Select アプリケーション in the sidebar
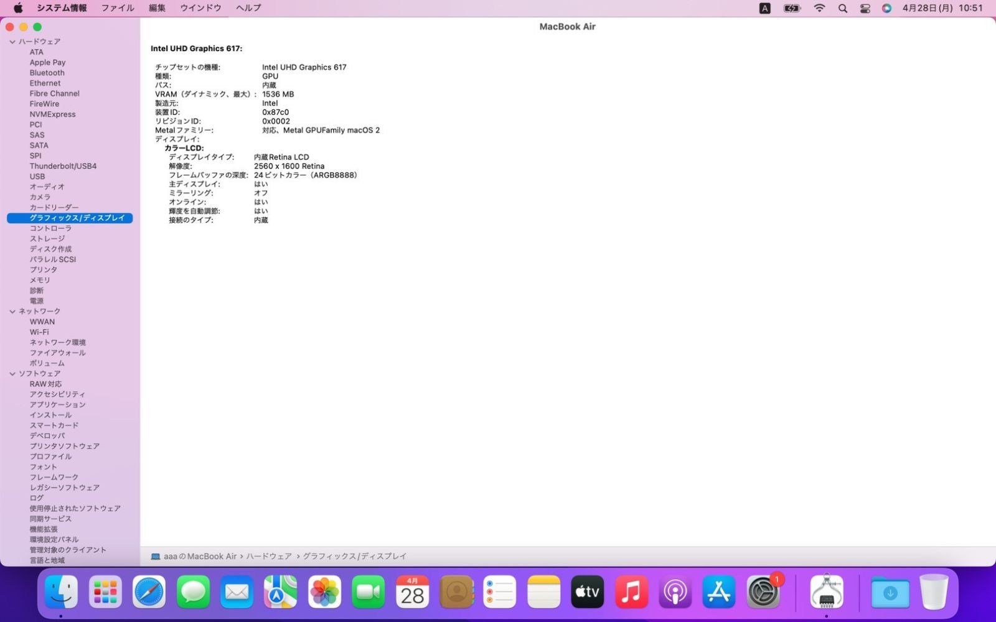The height and width of the screenshot is (622, 996). point(57,404)
